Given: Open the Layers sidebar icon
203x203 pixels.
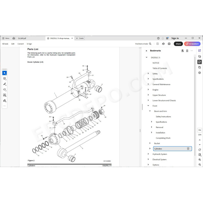Looking at the screenshot, I should [x=200, y=73].
